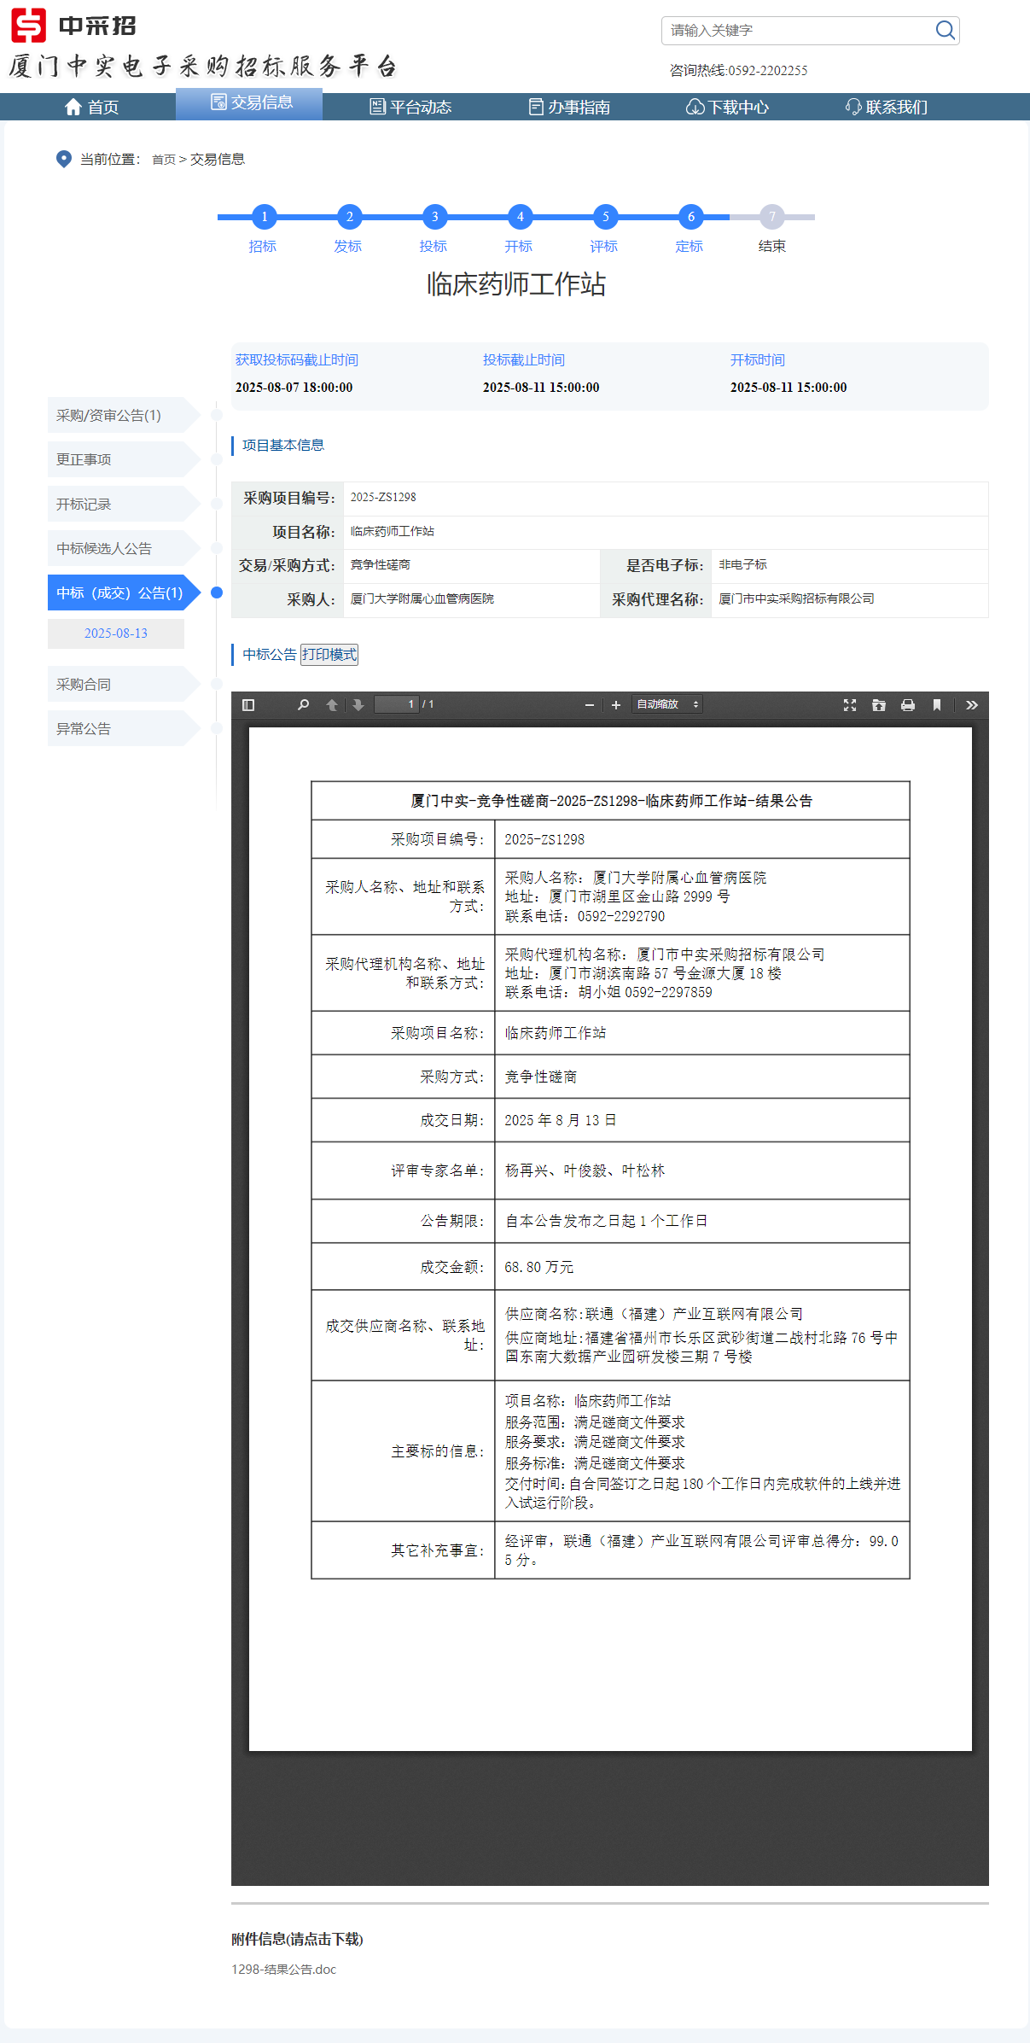Zoom in the PDF document
Image resolution: width=1030 pixels, height=2043 pixels.
(616, 705)
